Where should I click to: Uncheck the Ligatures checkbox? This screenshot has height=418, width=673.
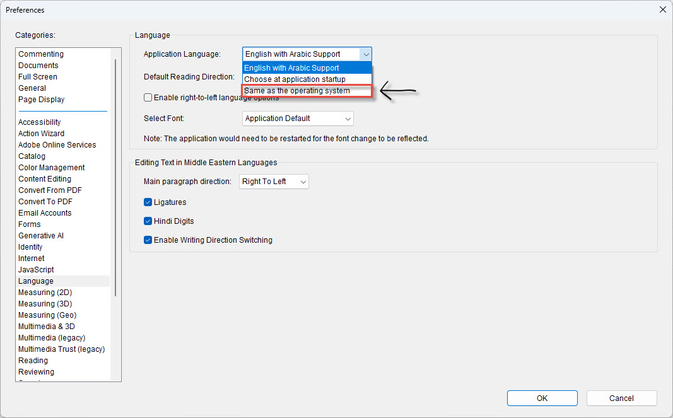(148, 202)
